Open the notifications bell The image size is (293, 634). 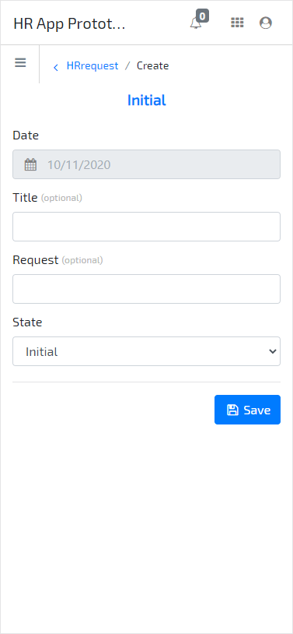coord(196,23)
